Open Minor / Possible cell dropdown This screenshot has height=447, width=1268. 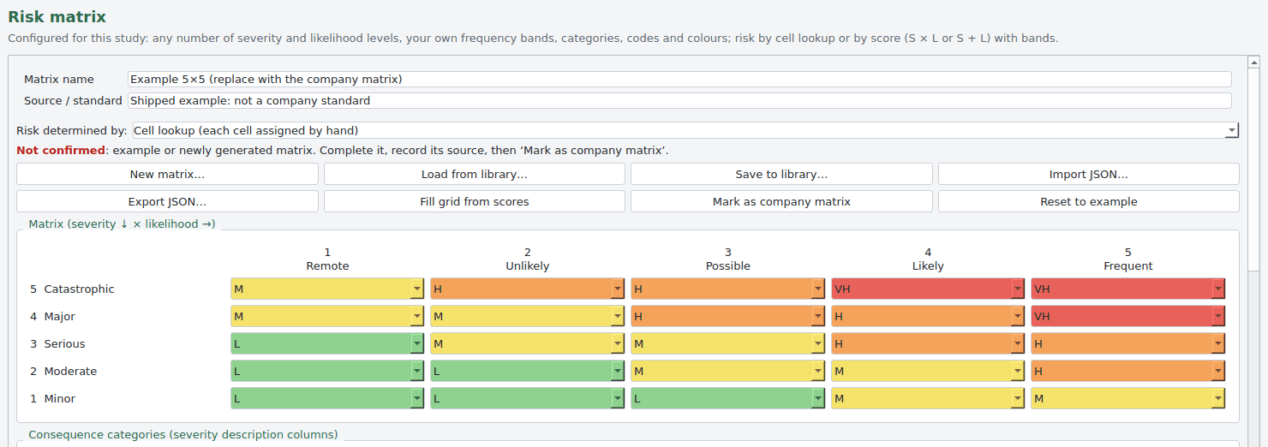click(727, 398)
